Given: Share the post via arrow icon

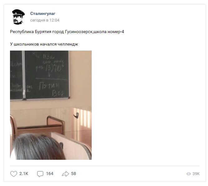Looking at the screenshot, I should point(65,174).
